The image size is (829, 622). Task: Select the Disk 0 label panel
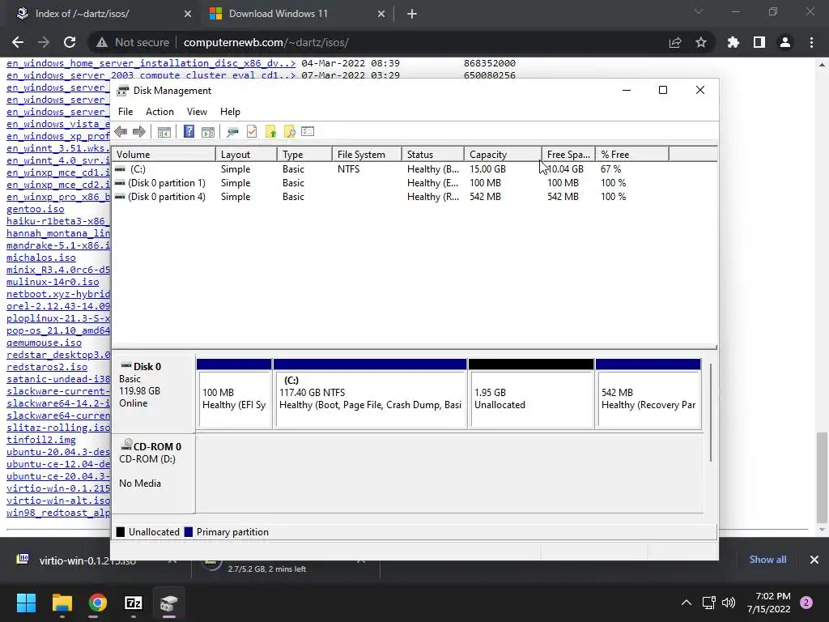pos(153,394)
